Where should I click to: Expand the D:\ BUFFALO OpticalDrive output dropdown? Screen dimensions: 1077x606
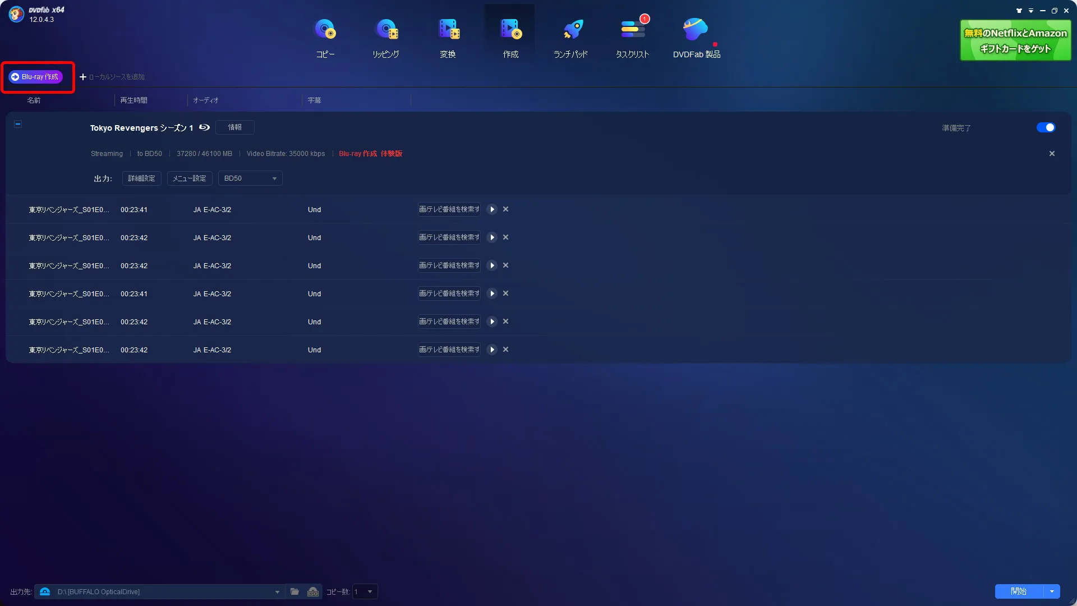(x=277, y=592)
